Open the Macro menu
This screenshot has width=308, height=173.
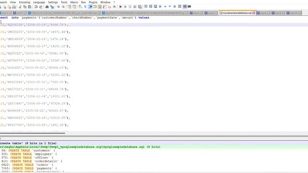pos(74,2)
